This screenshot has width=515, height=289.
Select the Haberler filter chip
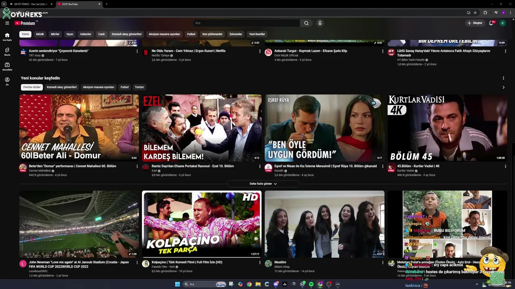86,34
